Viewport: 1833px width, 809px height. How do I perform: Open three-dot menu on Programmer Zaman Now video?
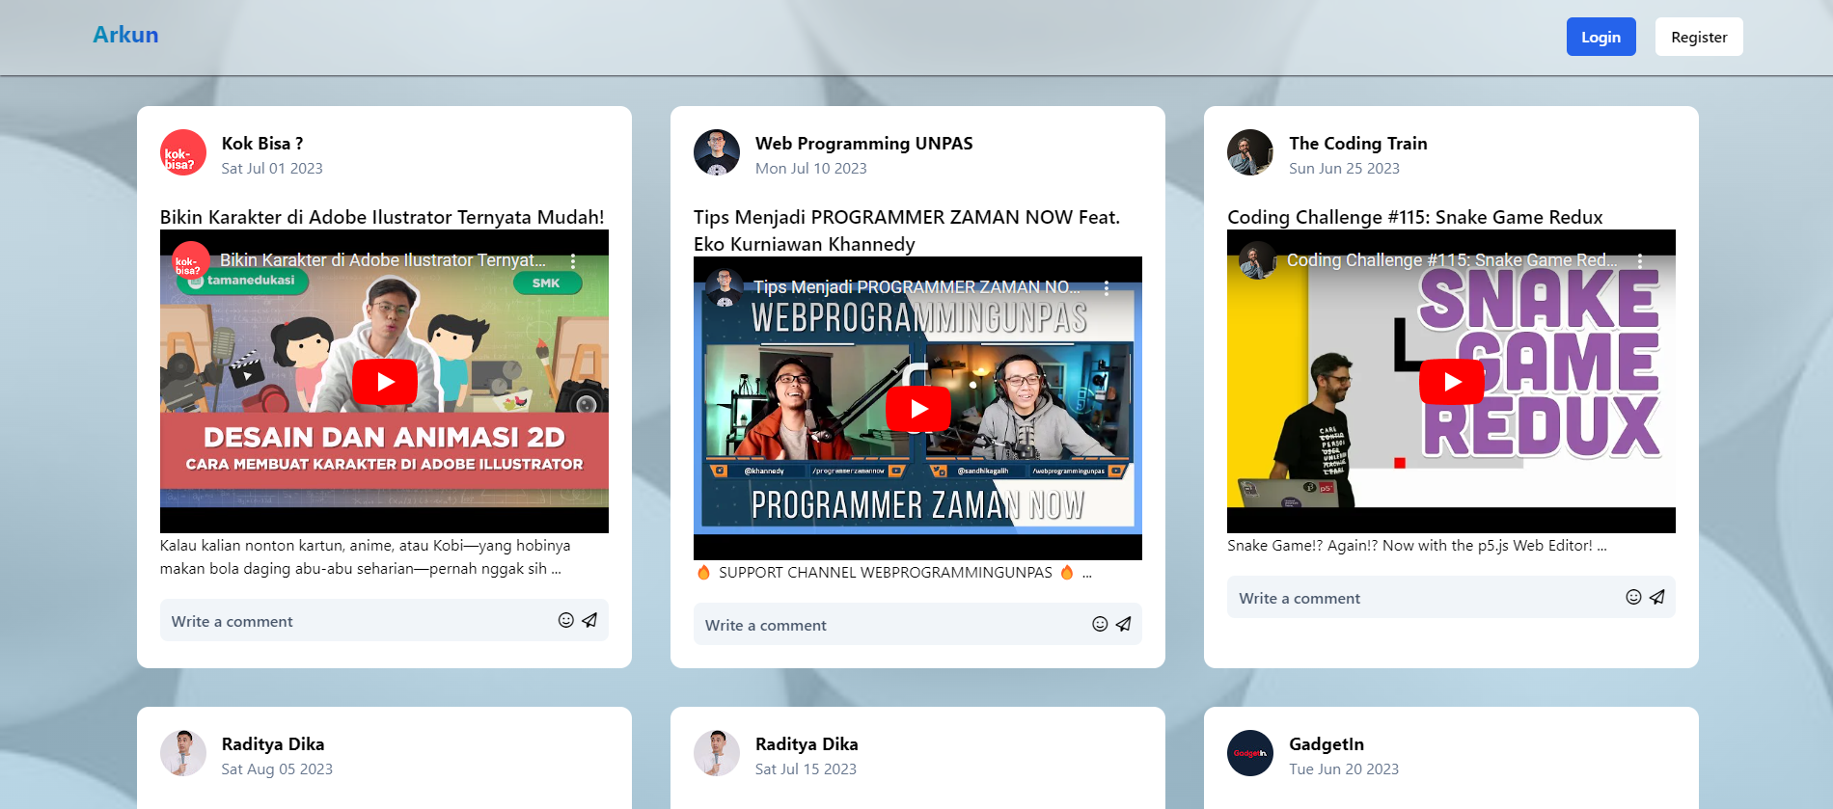pos(1107,287)
